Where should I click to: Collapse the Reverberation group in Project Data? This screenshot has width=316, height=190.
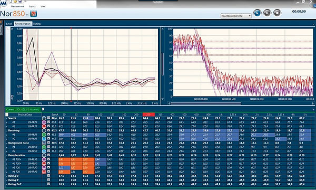pos(7,156)
